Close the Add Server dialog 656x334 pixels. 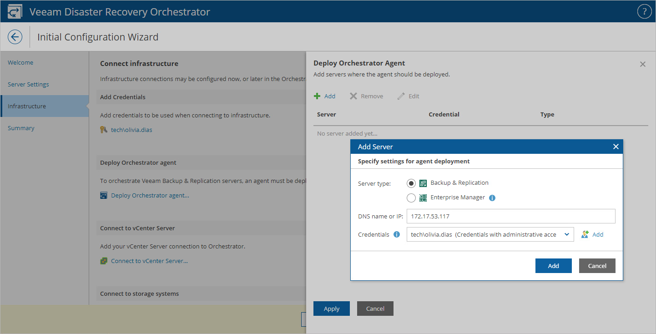616,147
